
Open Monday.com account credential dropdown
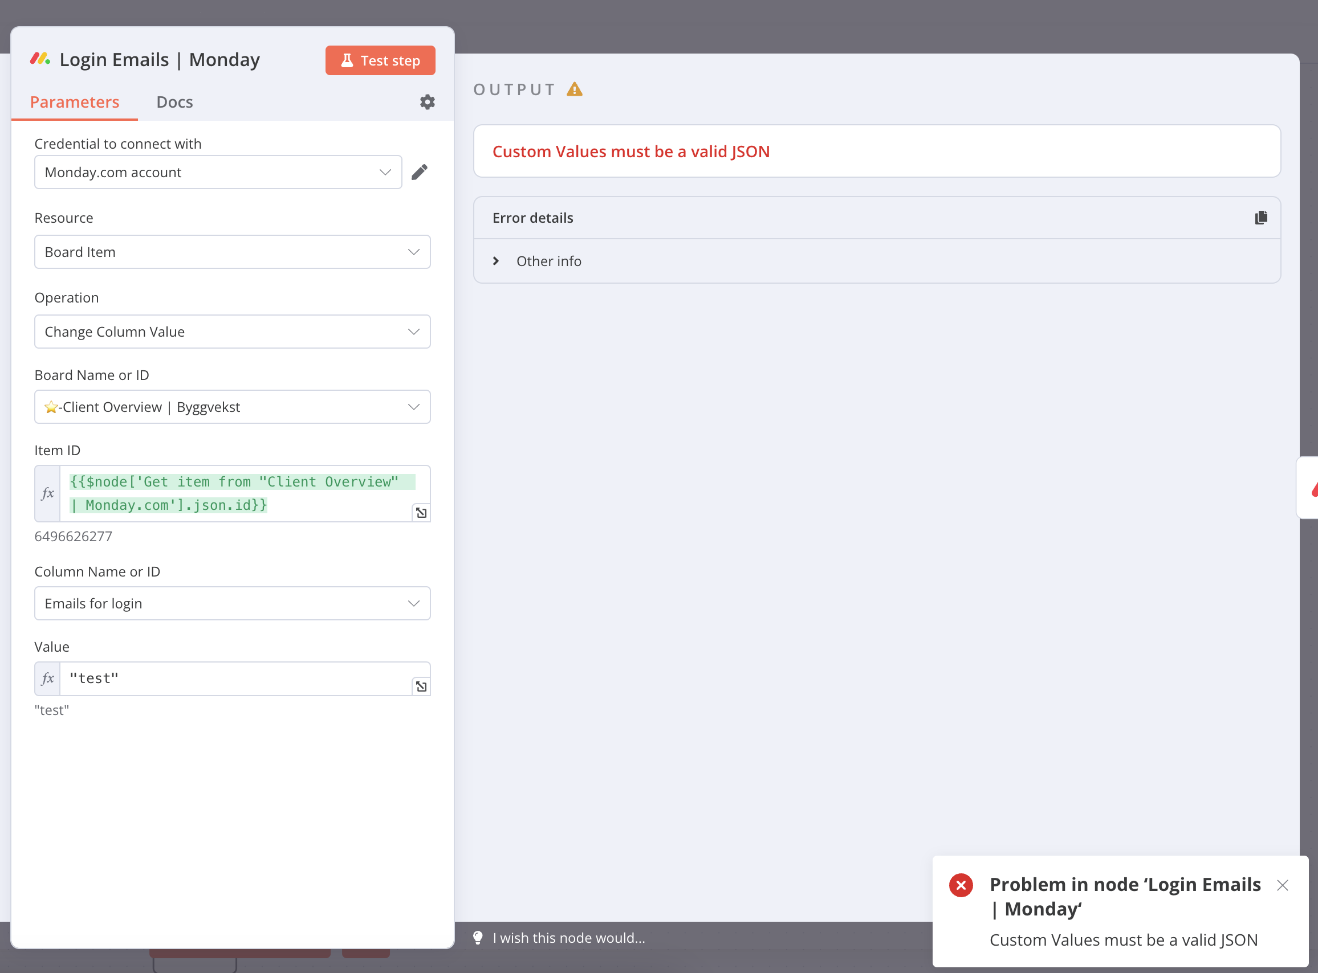point(218,172)
